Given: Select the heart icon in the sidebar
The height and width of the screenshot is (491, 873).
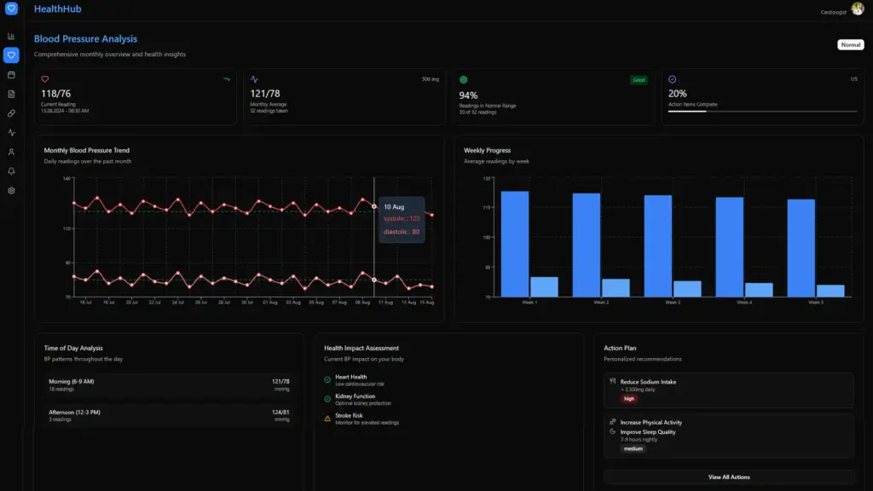Looking at the screenshot, I should 11,55.
